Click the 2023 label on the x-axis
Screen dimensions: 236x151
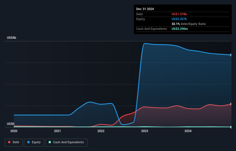[x=145, y=131]
